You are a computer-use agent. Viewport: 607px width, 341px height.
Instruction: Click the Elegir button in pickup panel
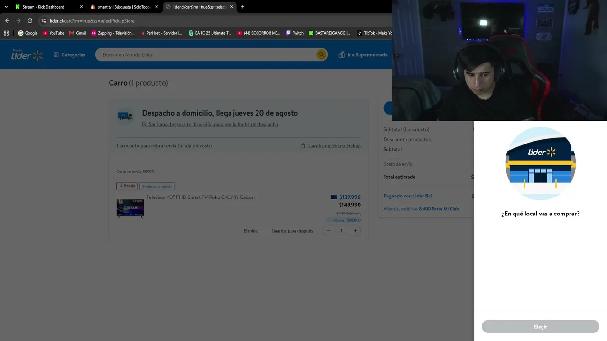pyautogui.click(x=541, y=327)
